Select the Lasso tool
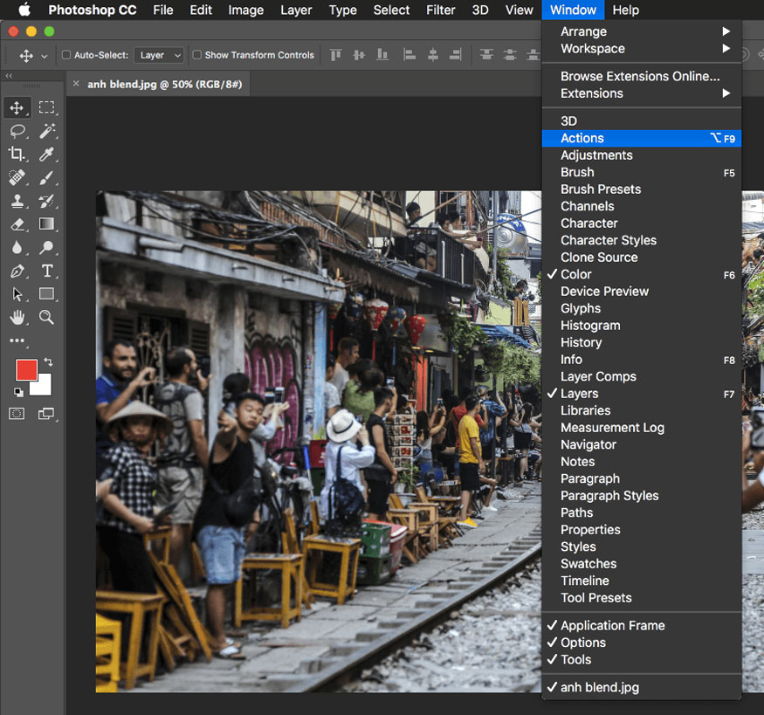The image size is (764, 715). [x=17, y=131]
